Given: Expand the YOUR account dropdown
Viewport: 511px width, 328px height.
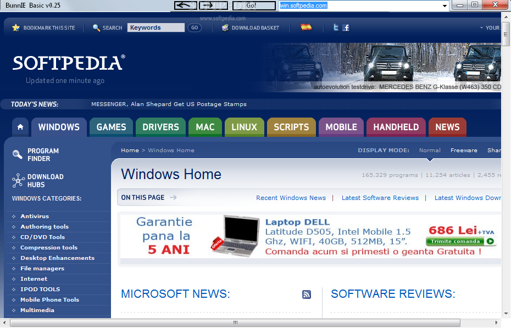Looking at the screenshot, I should click(490, 28).
